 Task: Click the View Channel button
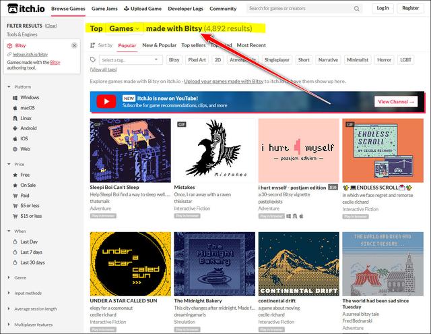(x=396, y=102)
